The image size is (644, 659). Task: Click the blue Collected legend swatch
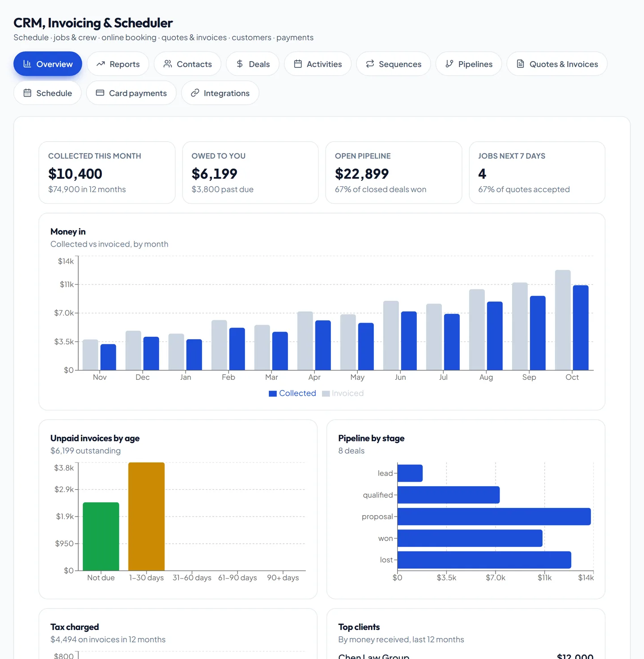click(x=273, y=394)
